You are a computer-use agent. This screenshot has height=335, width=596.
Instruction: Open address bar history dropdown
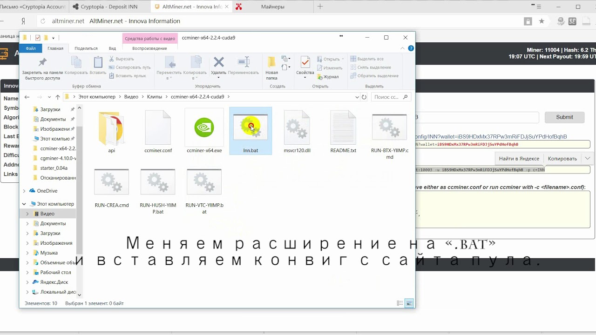[357, 97]
